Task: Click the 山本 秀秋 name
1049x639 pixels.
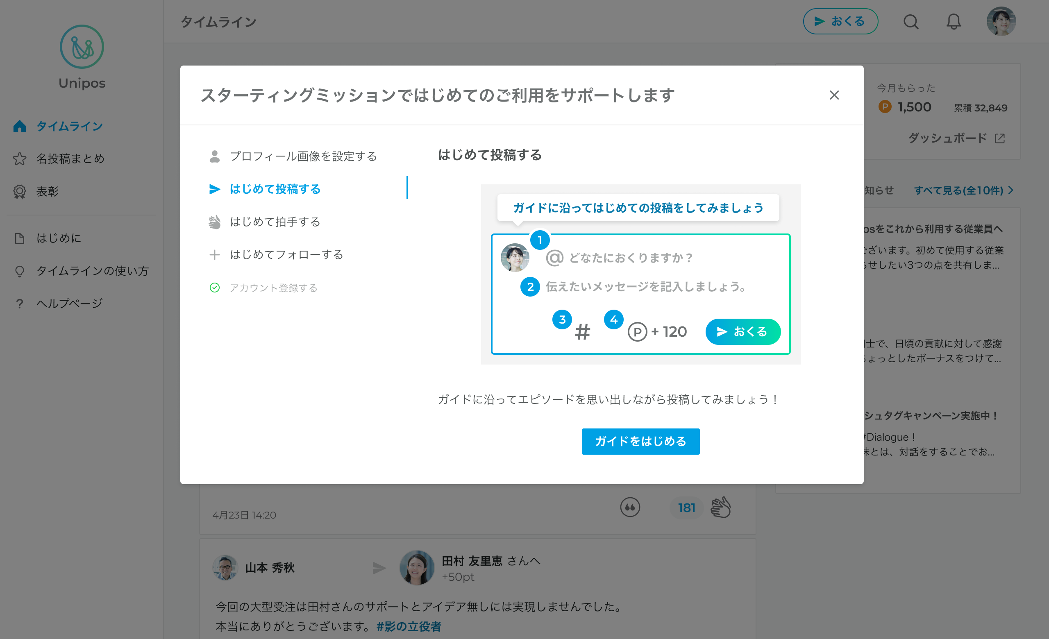Action: [x=270, y=568]
